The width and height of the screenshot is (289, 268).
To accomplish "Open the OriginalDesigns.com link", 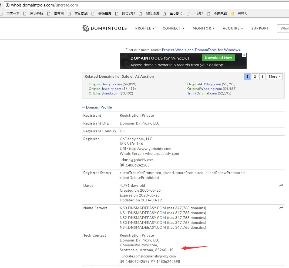I will 105,84.
